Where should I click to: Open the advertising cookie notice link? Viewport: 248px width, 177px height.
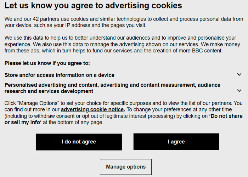pyautogui.click(x=92, y=109)
